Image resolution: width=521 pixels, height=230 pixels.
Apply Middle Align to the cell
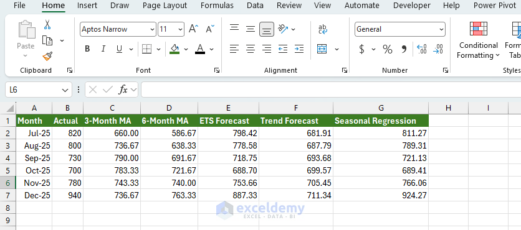(250, 29)
